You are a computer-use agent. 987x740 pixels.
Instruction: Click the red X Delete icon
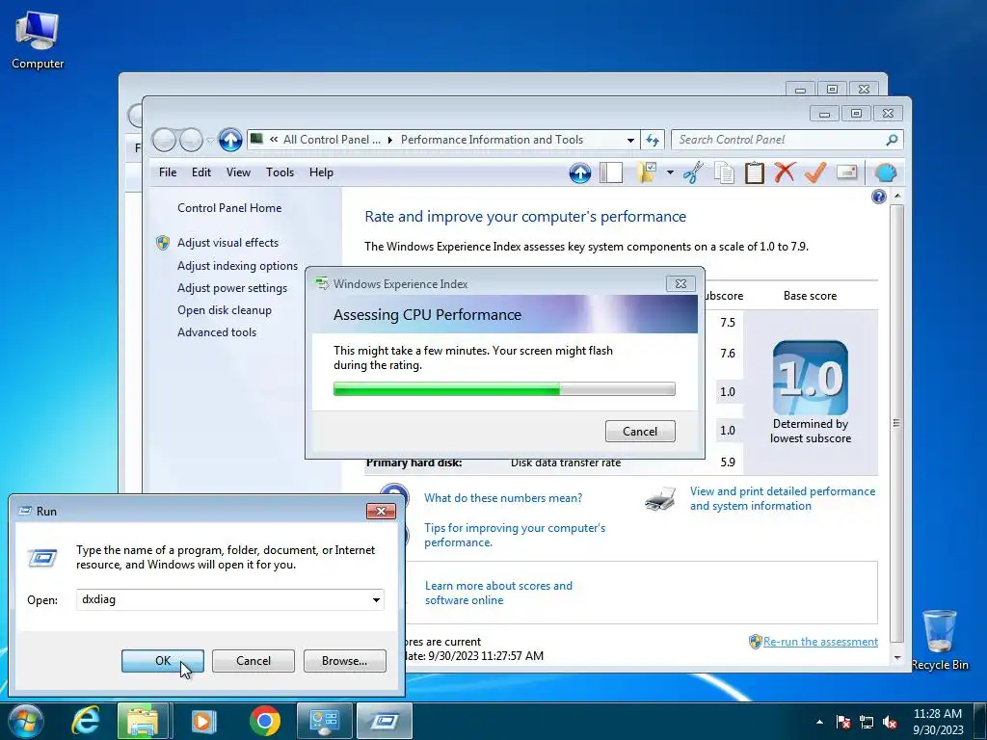(785, 172)
